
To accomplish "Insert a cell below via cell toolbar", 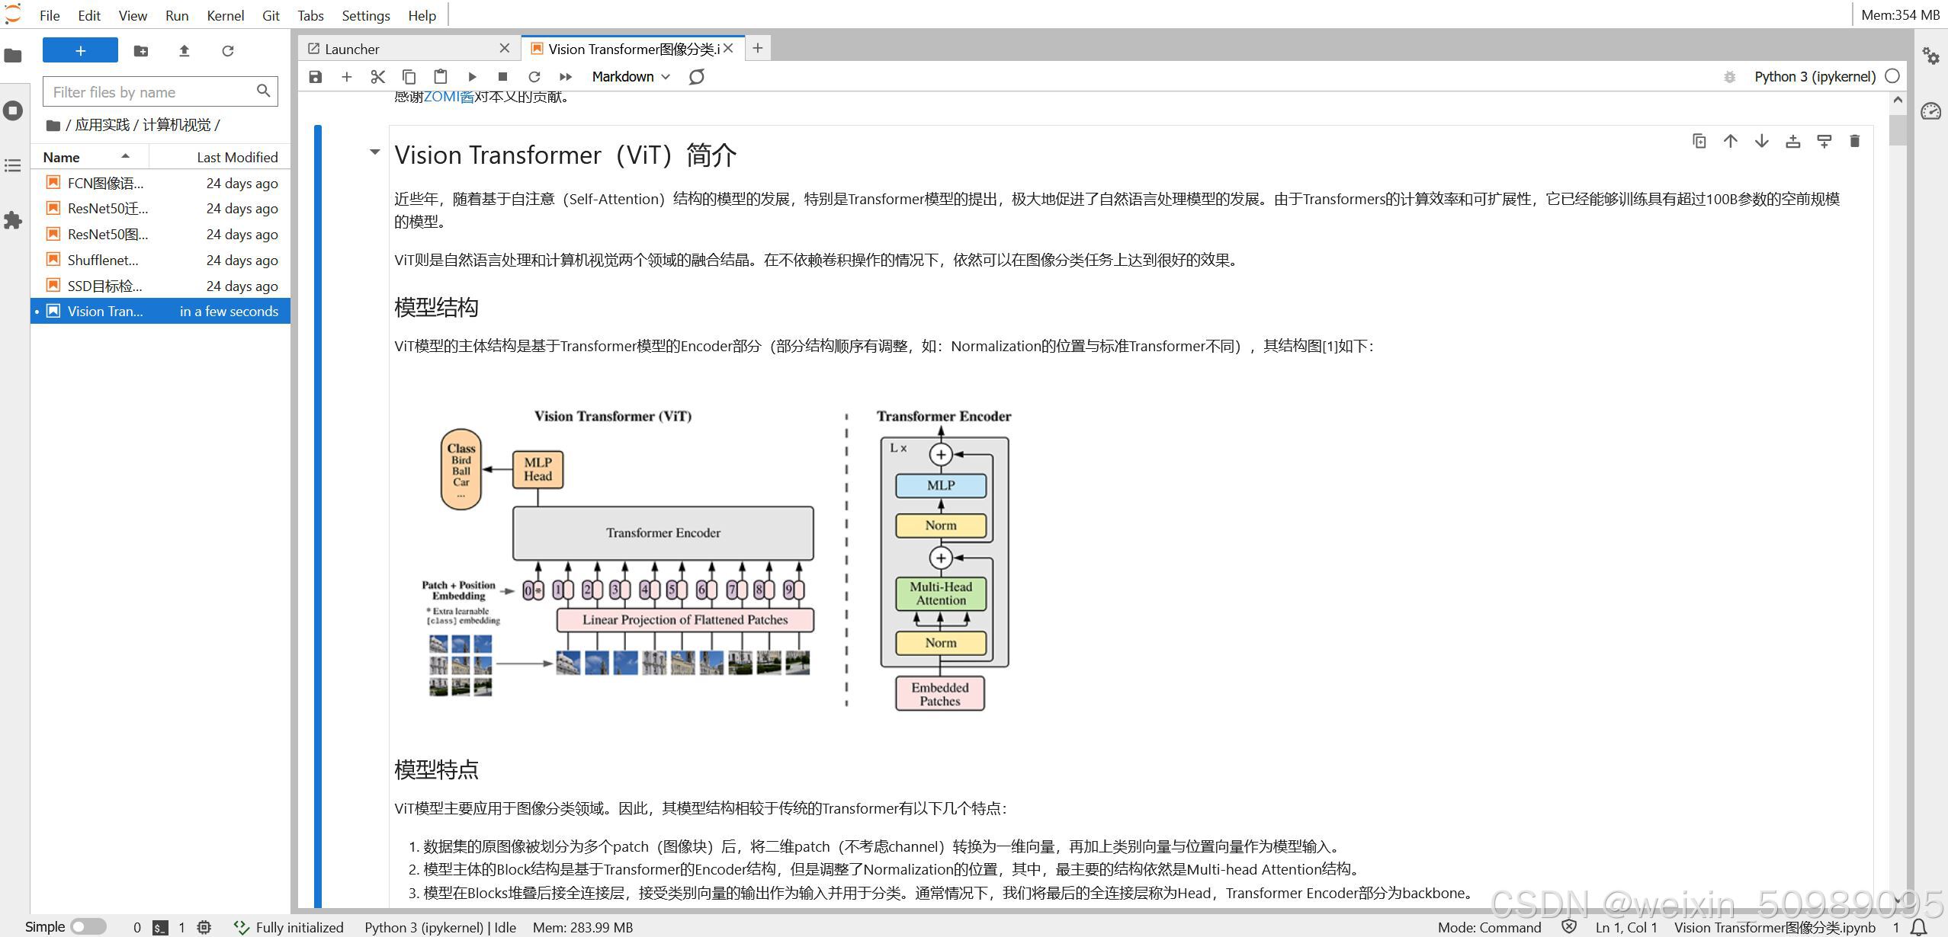I will click(x=1824, y=141).
